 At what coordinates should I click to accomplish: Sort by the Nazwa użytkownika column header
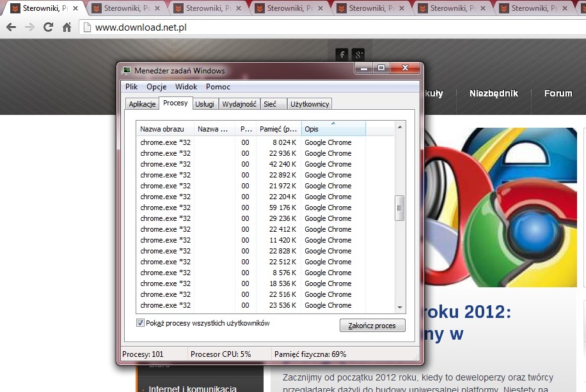click(214, 129)
